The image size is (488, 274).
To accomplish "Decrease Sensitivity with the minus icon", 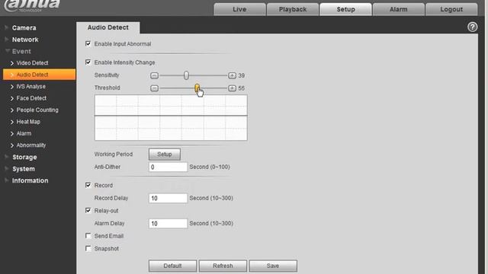I will coord(154,75).
